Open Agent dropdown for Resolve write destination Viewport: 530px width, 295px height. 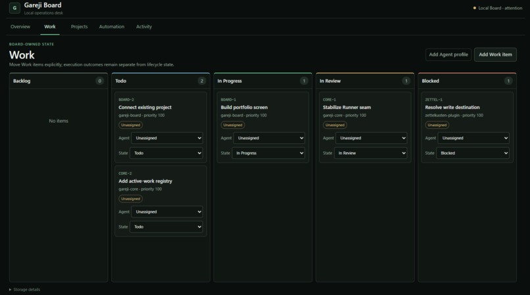(473, 138)
